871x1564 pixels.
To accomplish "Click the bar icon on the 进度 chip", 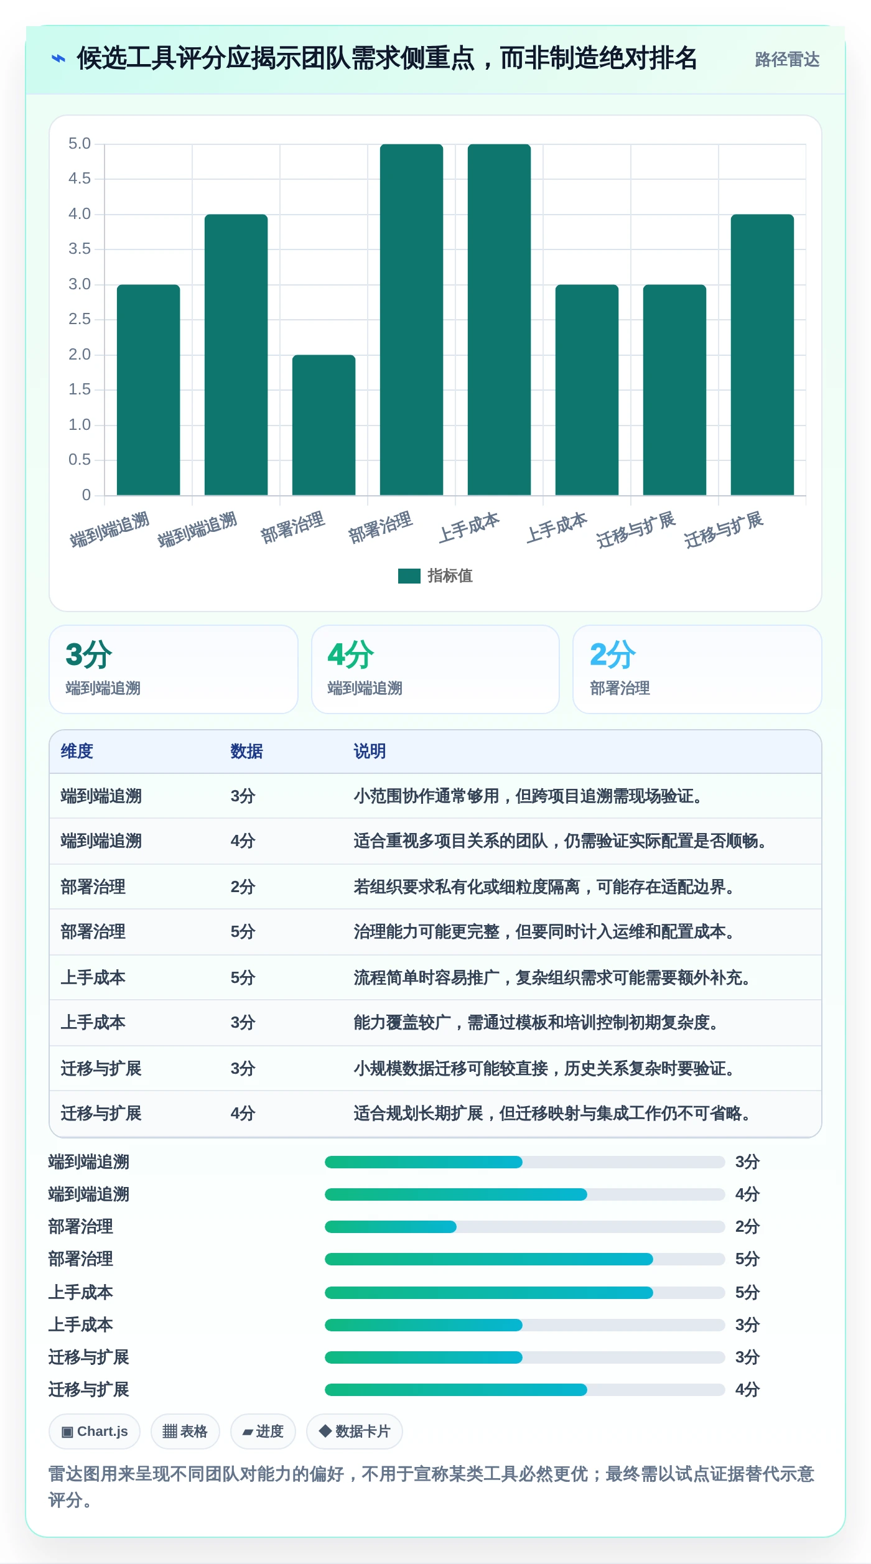I will [x=248, y=1432].
